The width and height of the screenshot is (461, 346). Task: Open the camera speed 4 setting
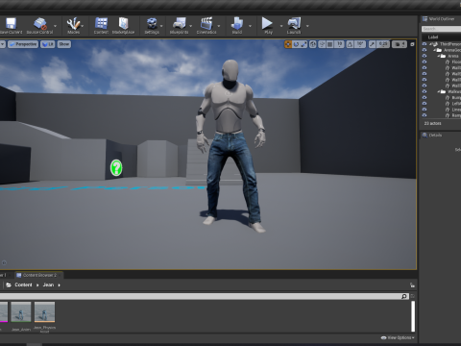400,44
